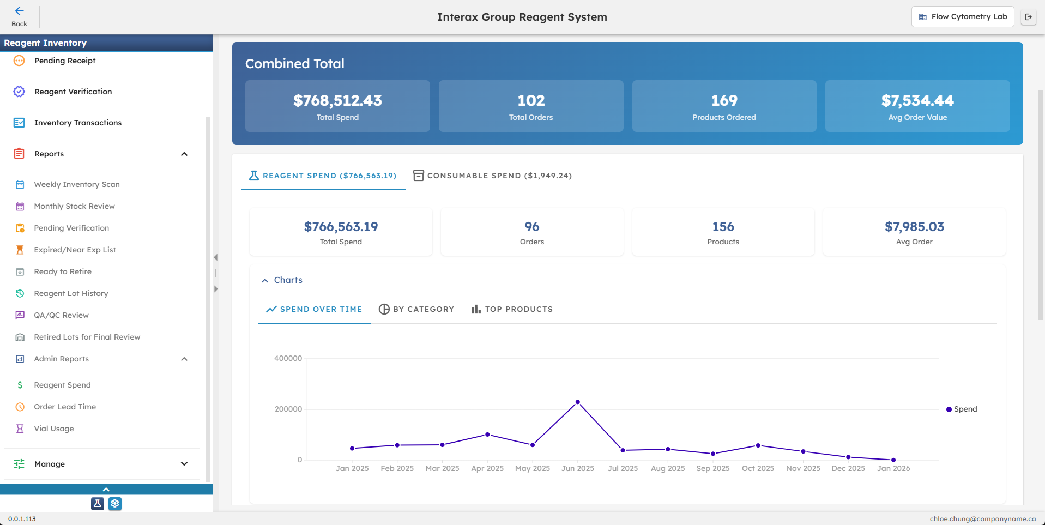
Task: Click the Reagent Spend dollar icon
Action: click(x=20, y=385)
